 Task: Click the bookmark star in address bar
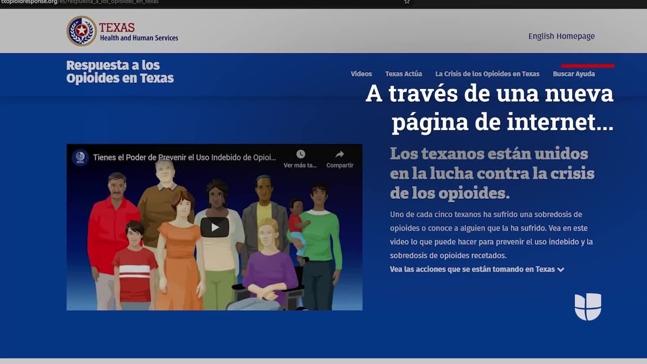point(406,2)
